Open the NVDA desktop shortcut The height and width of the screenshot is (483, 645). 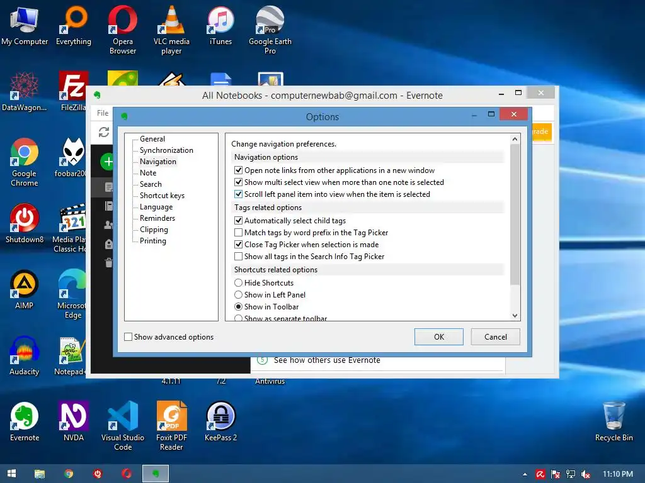74,421
